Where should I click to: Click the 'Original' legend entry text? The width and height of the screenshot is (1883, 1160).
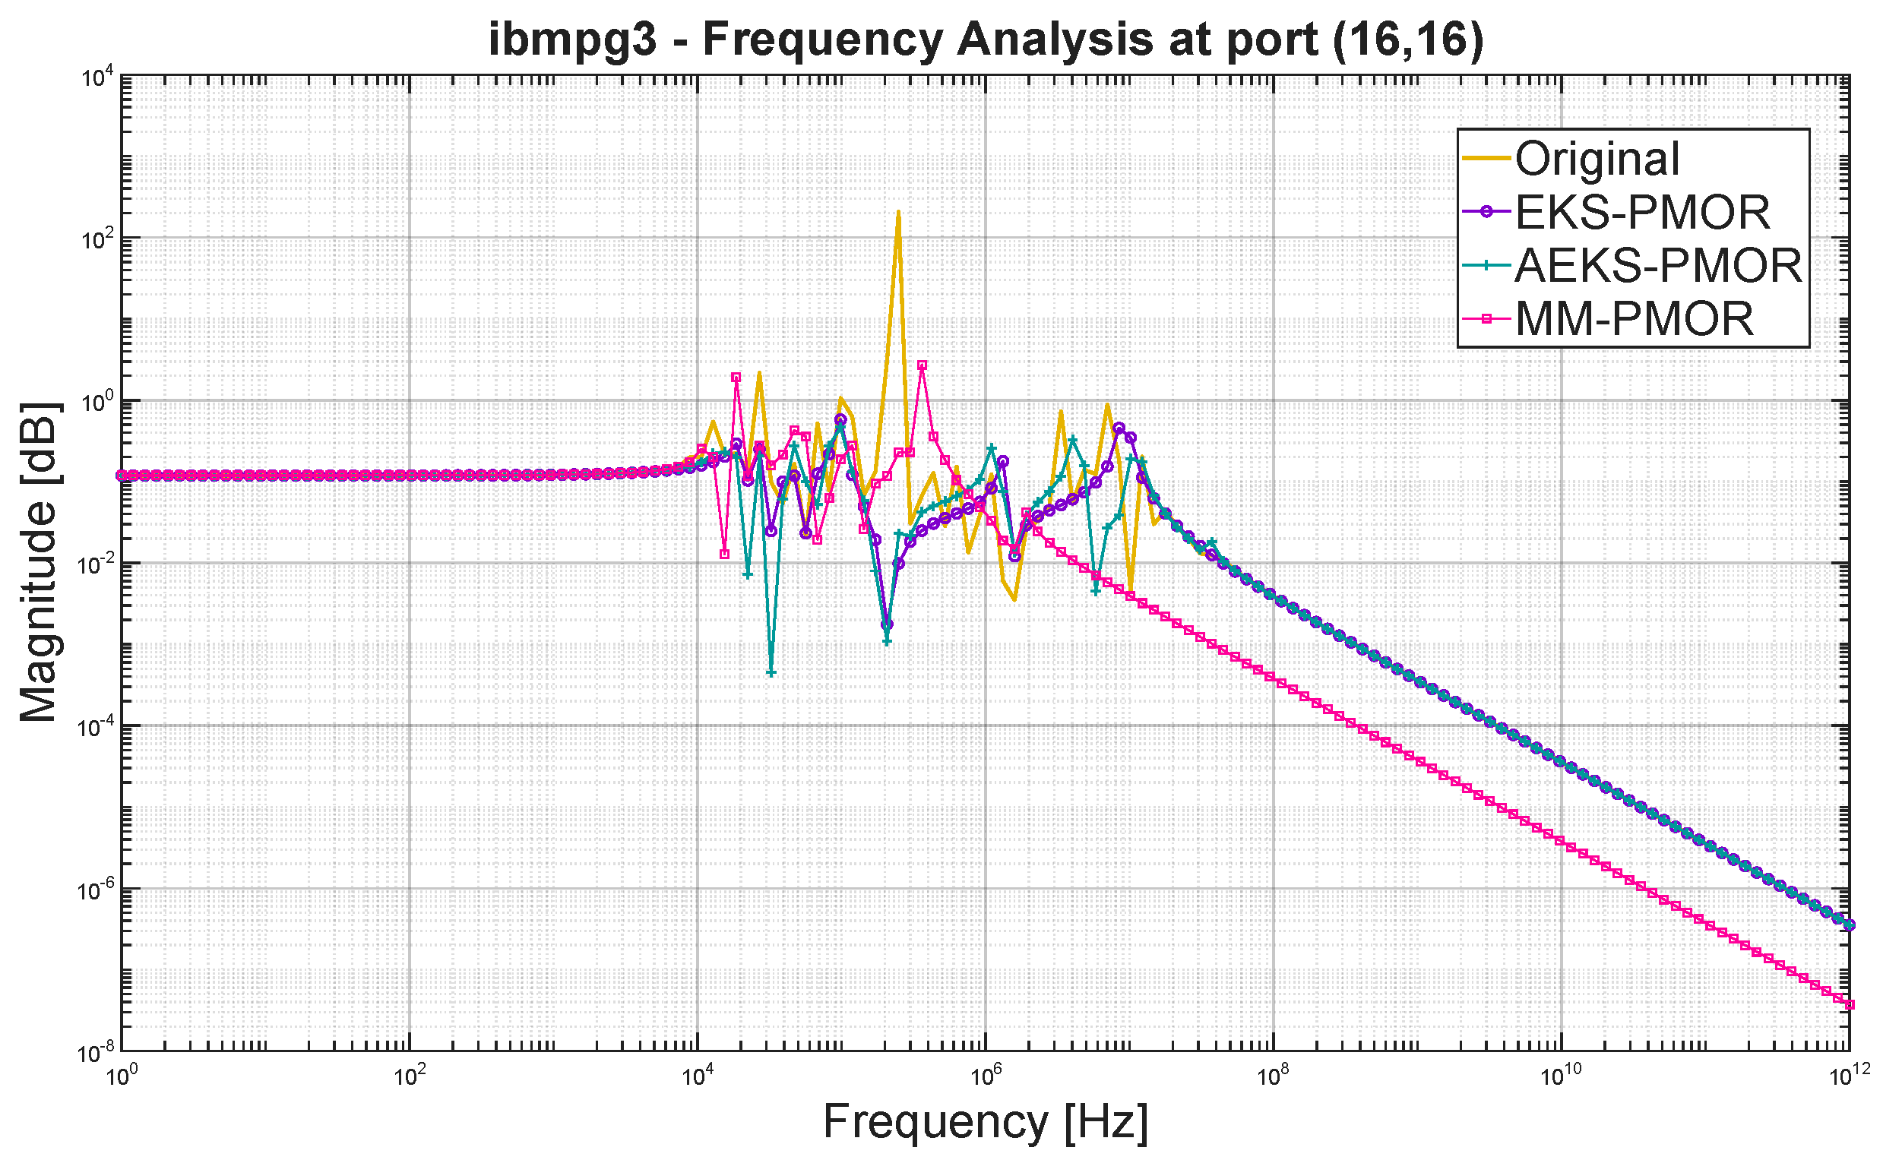1597,159
